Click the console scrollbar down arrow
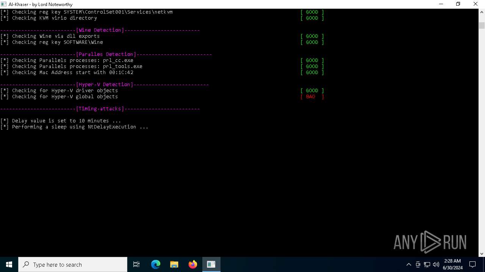Image resolution: width=485 pixels, height=272 pixels. pos(482,253)
